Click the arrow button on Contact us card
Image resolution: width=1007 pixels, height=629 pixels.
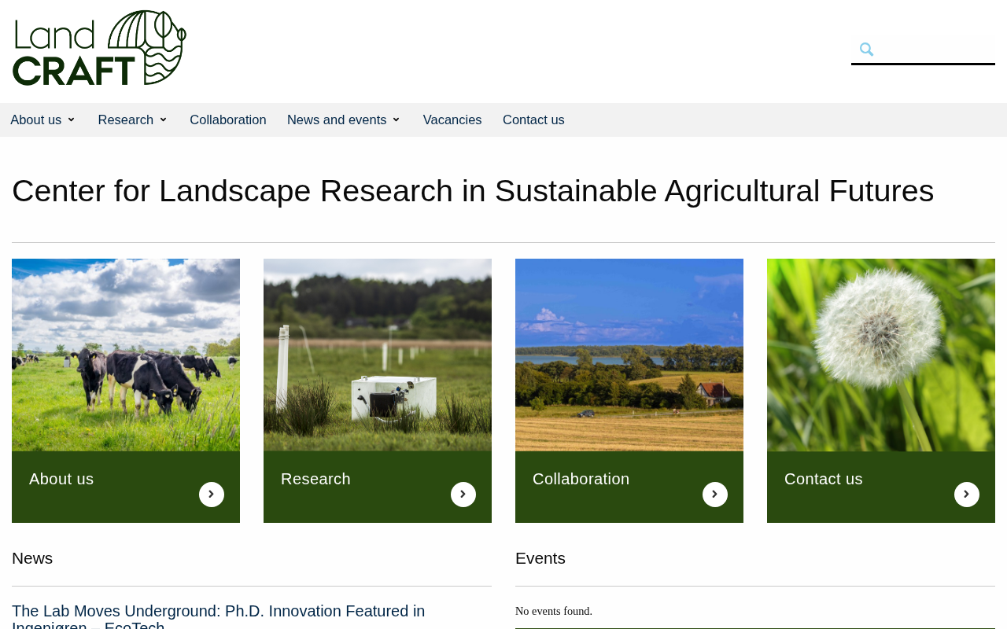pyautogui.click(x=967, y=495)
